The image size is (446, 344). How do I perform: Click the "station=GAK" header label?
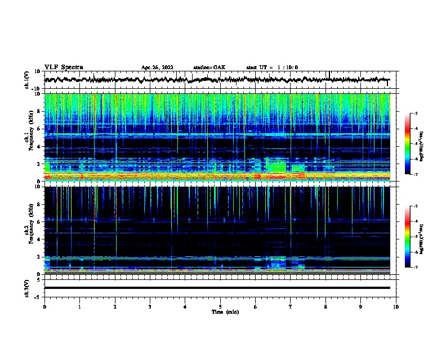(x=209, y=67)
